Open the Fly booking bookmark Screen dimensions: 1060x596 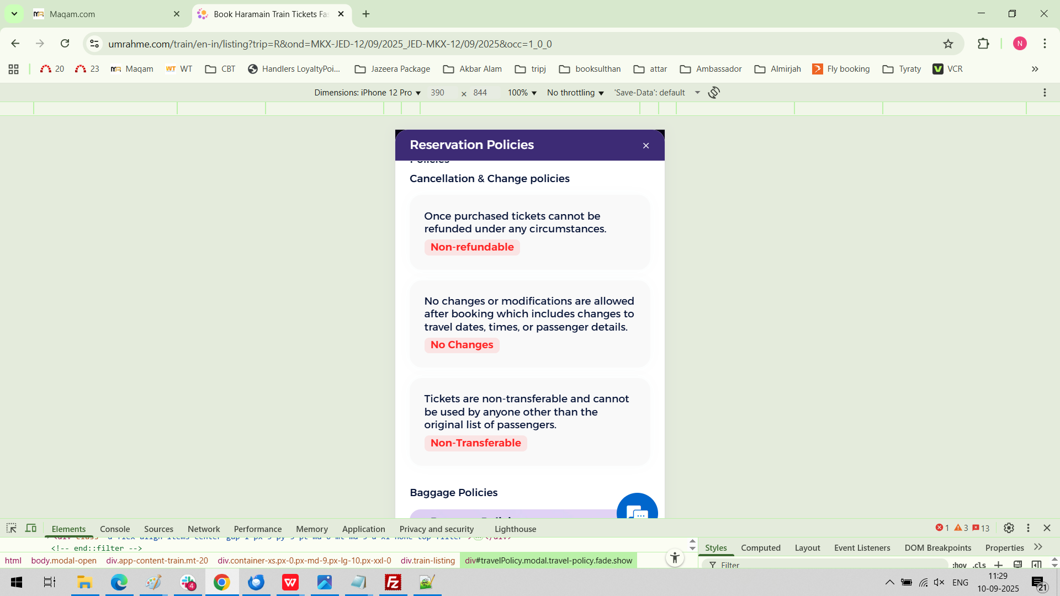pos(841,69)
